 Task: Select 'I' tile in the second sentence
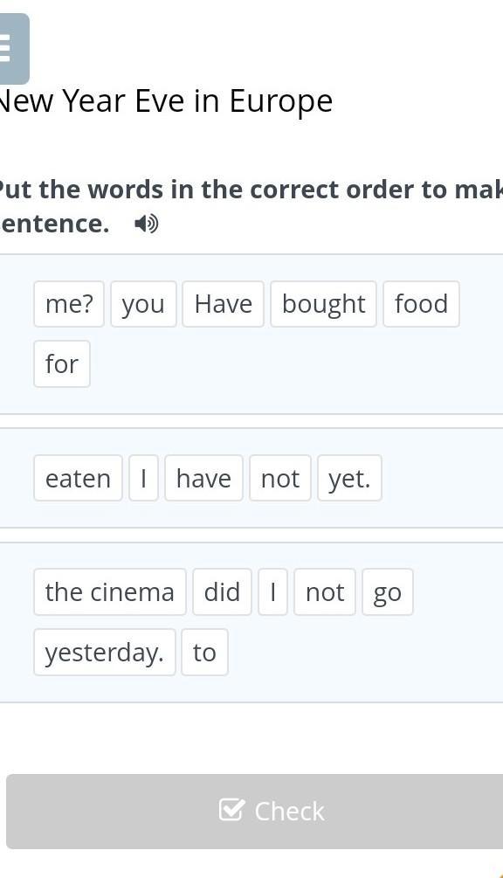point(144,478)
